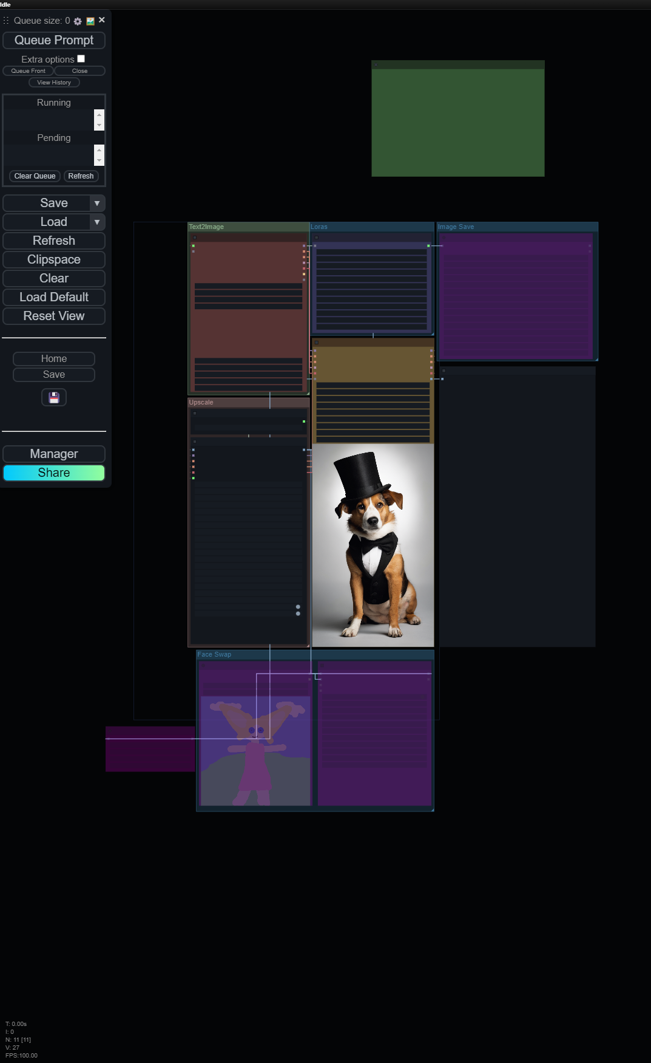Click large Refresh button below Load

[54, 241]
